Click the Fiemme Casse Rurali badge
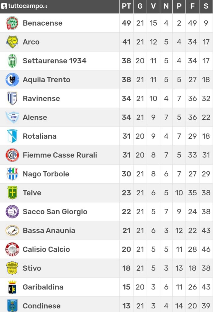Image resolution: width=213 pixels, height=312 pixels. click(x=12, y=155)
